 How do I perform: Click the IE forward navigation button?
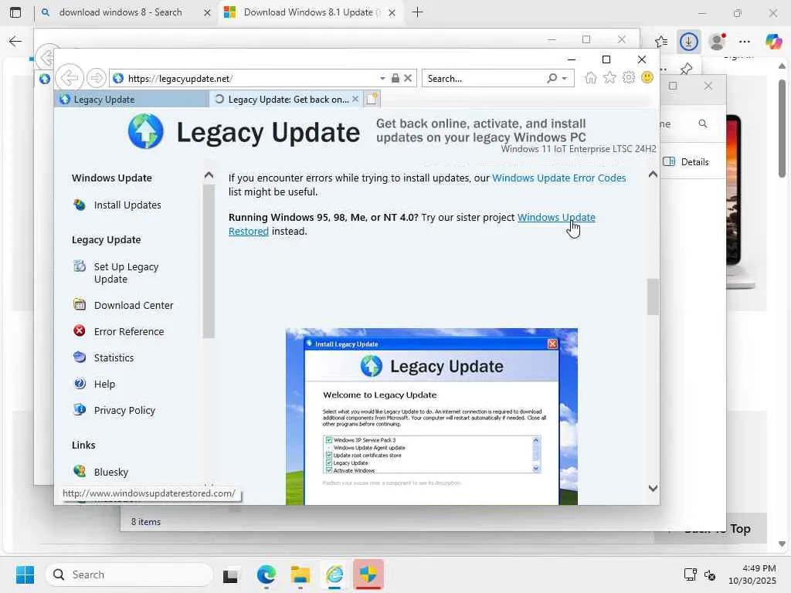[96, 78]
